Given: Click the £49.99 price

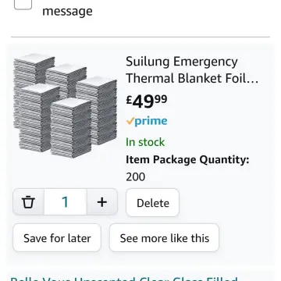Looking at the screenshot, I should point(147,101).
